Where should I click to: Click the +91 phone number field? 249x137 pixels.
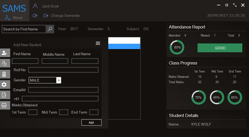(x=60, y=99)
